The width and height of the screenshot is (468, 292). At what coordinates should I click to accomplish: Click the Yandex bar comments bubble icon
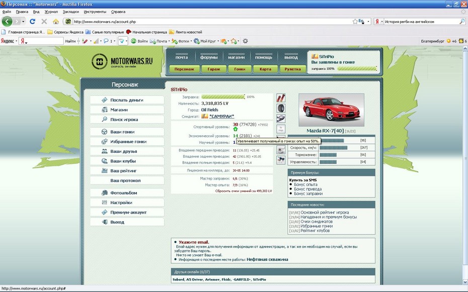tap(106, 41)
